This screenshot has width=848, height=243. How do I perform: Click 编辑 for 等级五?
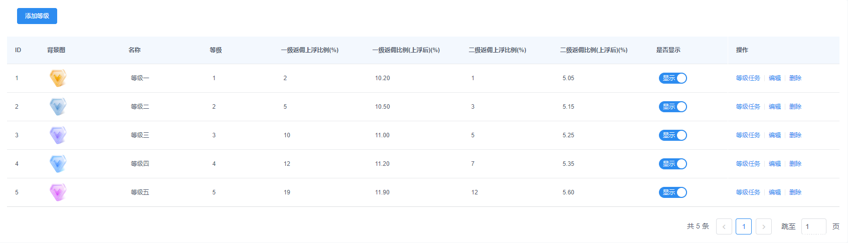tap(775, 192)
